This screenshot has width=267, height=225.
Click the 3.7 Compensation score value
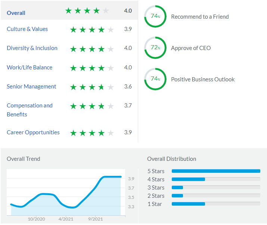pyautogui.click(x=128, y=106)
